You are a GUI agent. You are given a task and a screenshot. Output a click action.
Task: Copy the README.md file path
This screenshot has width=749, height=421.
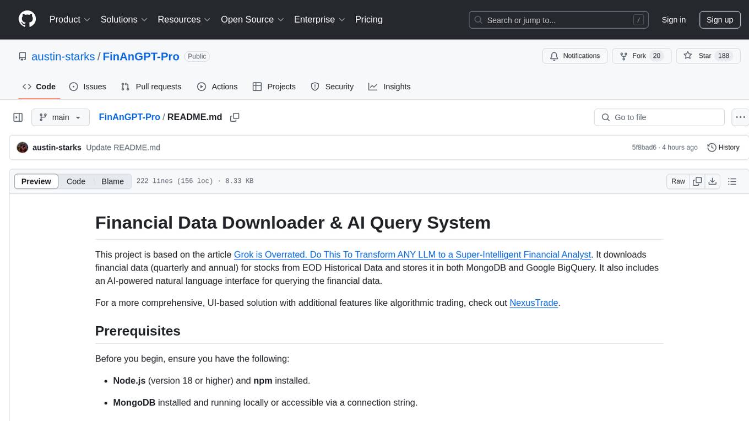point(235,117)
